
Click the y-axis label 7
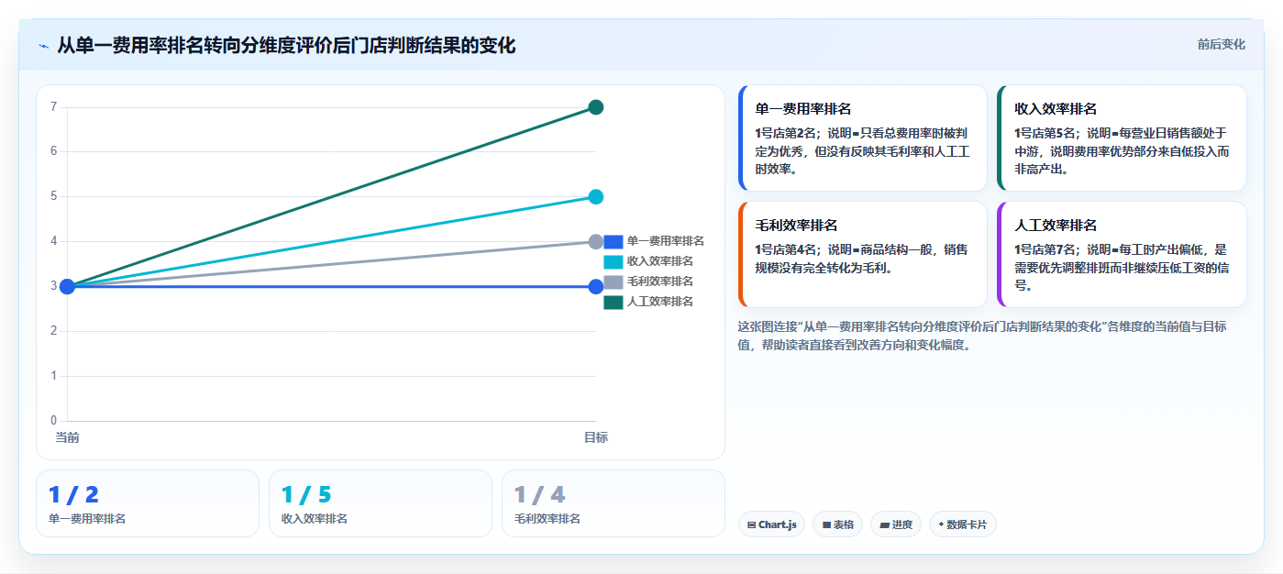click(53, 106)
